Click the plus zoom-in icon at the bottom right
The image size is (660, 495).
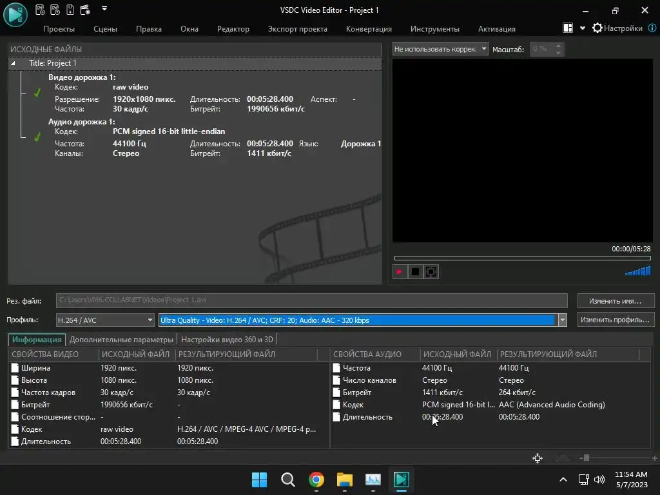pyautogui.click(x=655, y=458)
